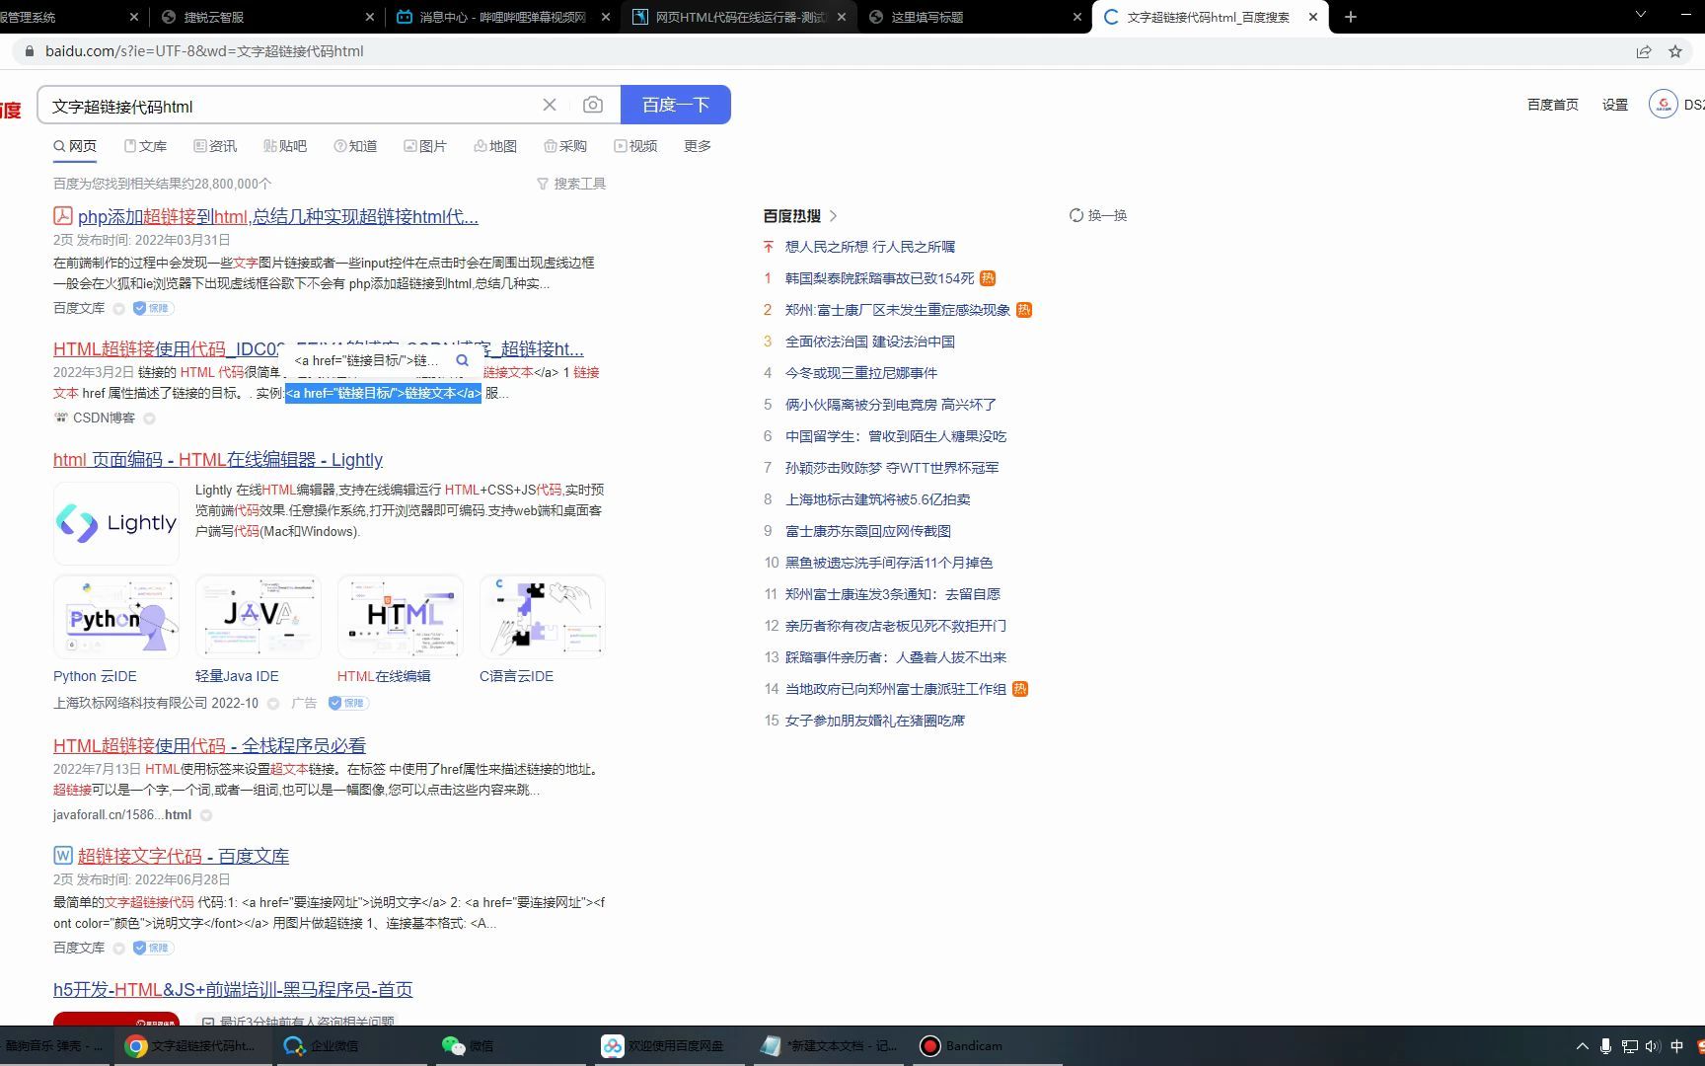
Task: Open hot topic 韩国梨泰院踩踏事故已致154死
Action: [x=879, y=278]
